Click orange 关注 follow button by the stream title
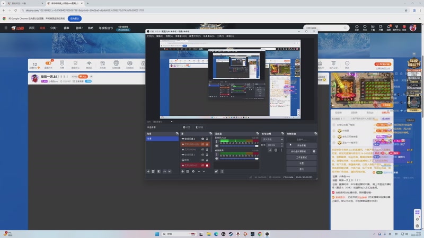 click(83, 77)
